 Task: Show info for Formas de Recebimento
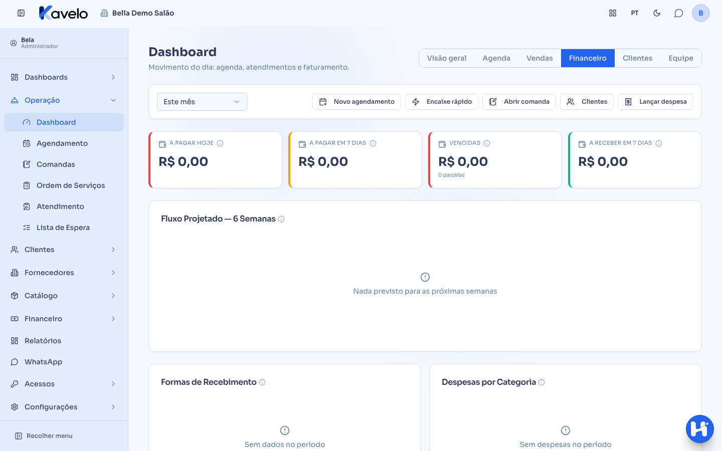click(262, 382)
